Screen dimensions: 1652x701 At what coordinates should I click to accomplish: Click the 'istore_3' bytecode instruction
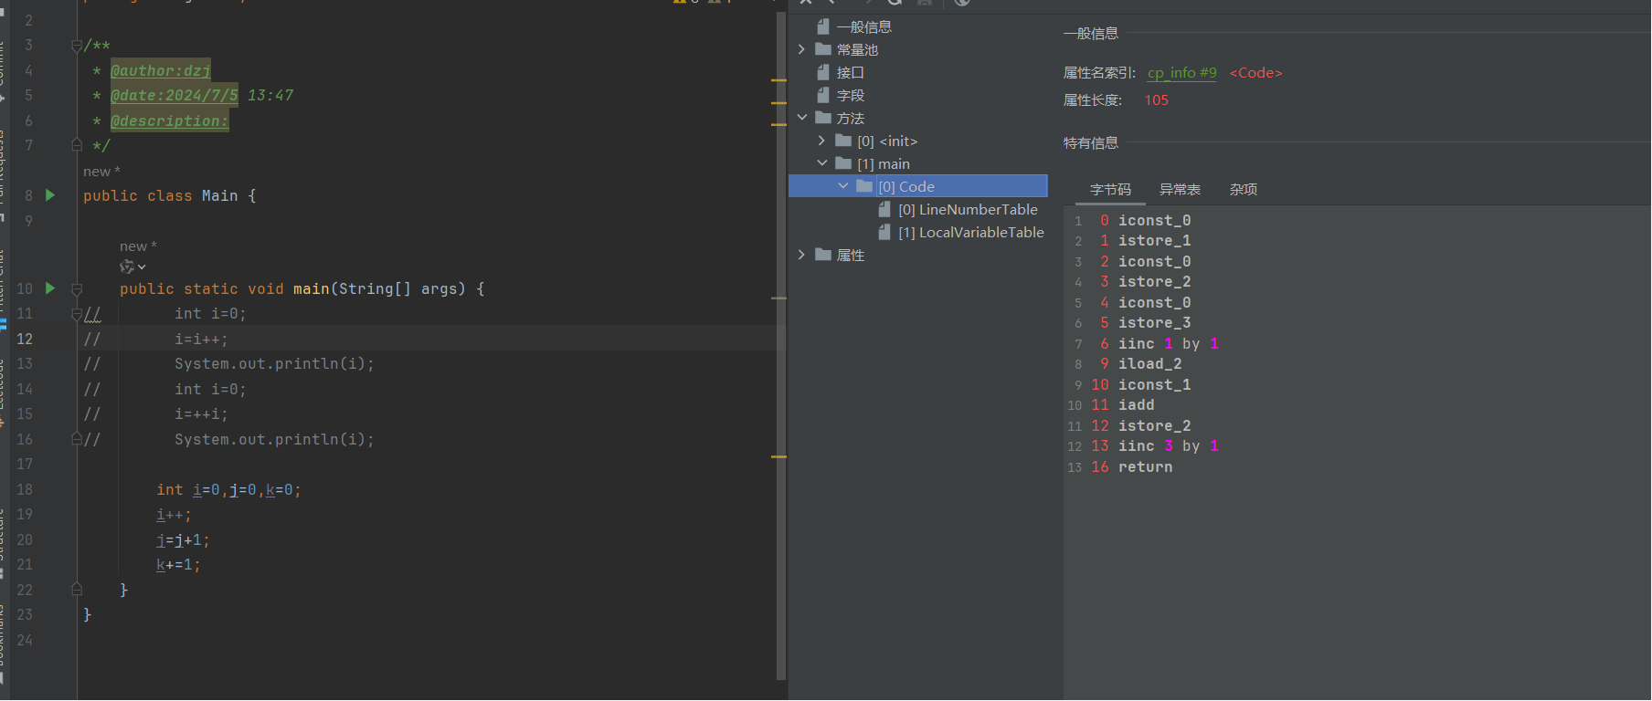[1154, 322]
